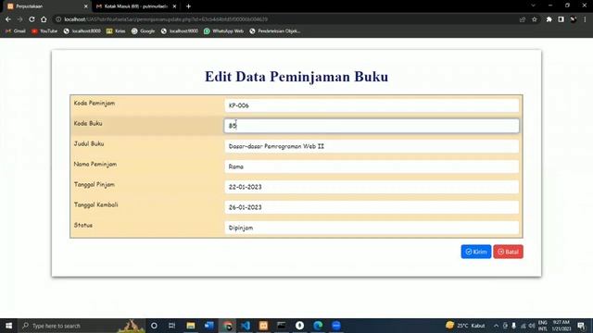
Task: Open the terminal window from the taskbar
Action: point(282,326)
